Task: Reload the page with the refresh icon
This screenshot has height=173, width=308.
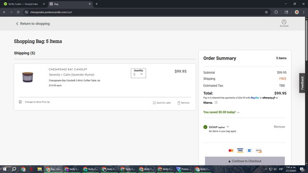Action: coord(18,12)
